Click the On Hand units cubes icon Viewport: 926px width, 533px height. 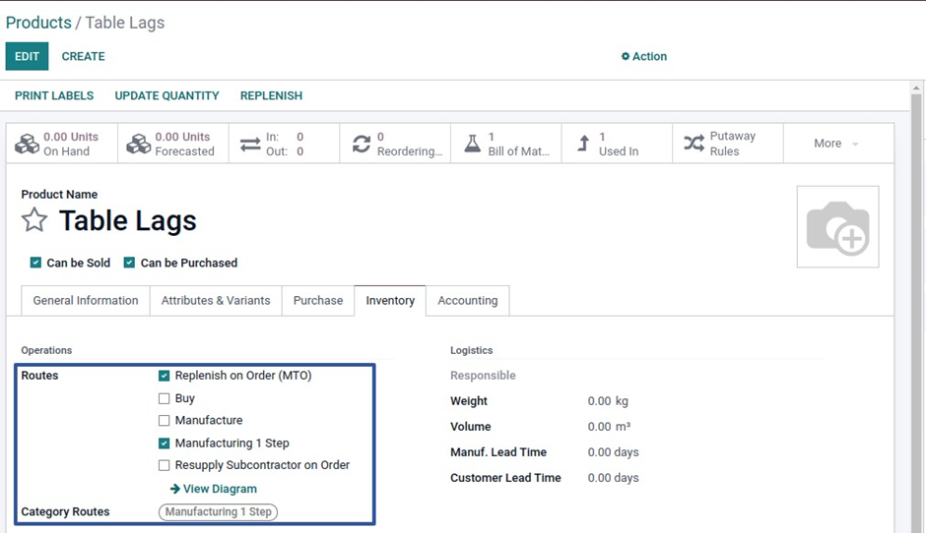(27, 144)
